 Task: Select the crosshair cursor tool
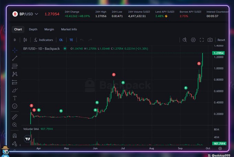(15, 50)
